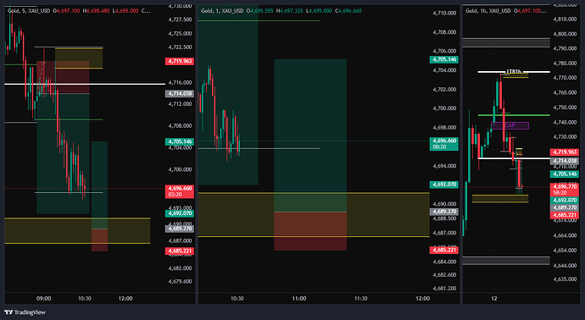This screenshot has height=320, width=585.
Task: Click the open value O4,695.555 in the 1-minute chart
Action: (x=259, y=11)
